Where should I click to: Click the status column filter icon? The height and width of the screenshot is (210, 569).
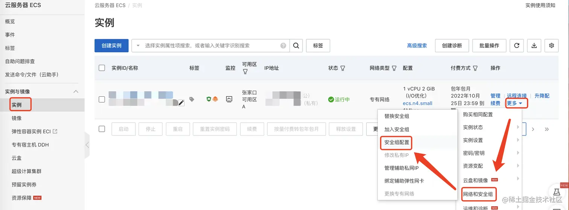point(343,68)
